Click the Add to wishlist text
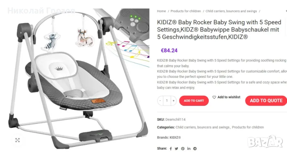This screenshot has height=152, width=287. 229,97
